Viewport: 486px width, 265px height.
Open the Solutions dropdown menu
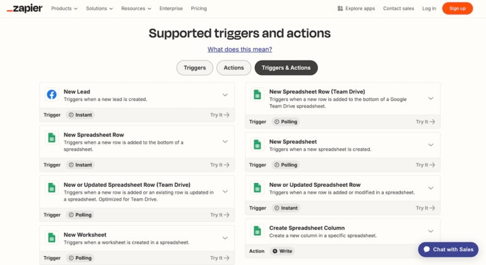(x=99, y=8)
